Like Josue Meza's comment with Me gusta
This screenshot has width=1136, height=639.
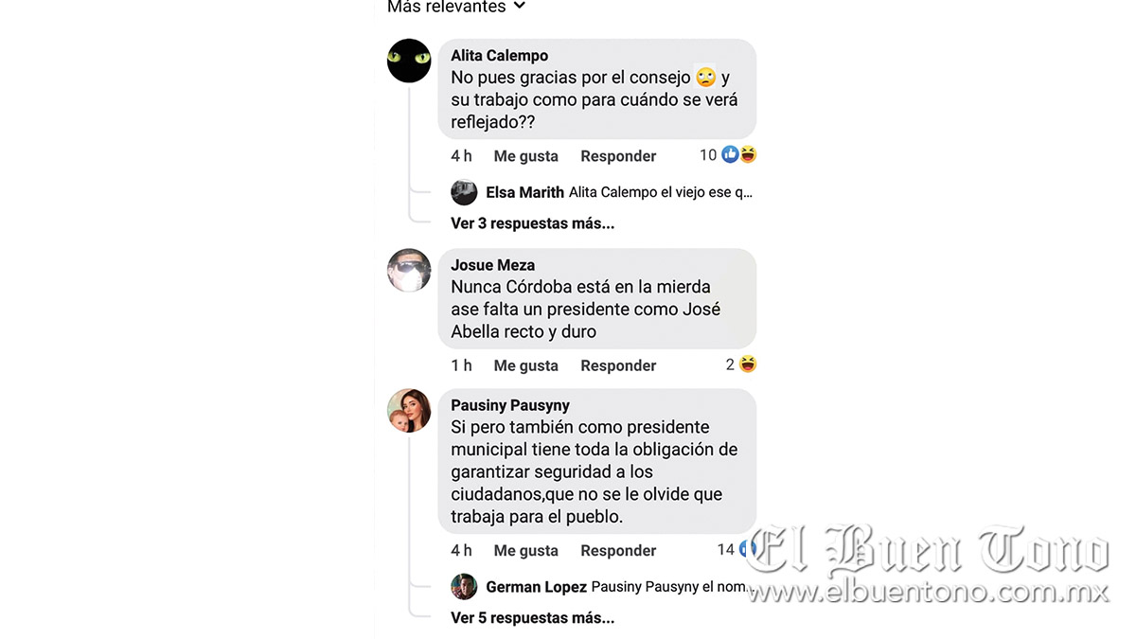click(x=526, y=365)
